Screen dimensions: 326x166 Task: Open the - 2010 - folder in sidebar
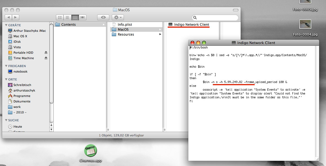[17, 112]
